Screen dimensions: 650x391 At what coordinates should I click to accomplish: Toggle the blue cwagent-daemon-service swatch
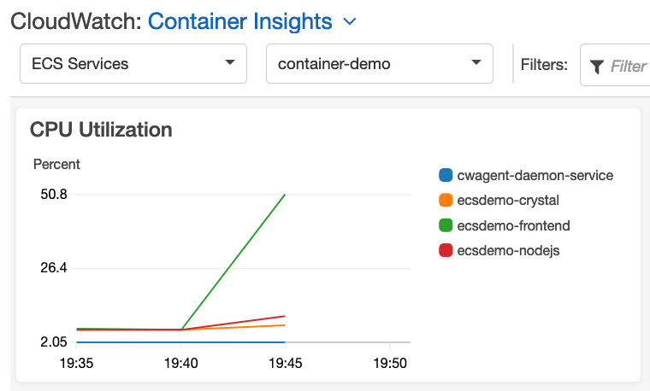click(446, 175)
